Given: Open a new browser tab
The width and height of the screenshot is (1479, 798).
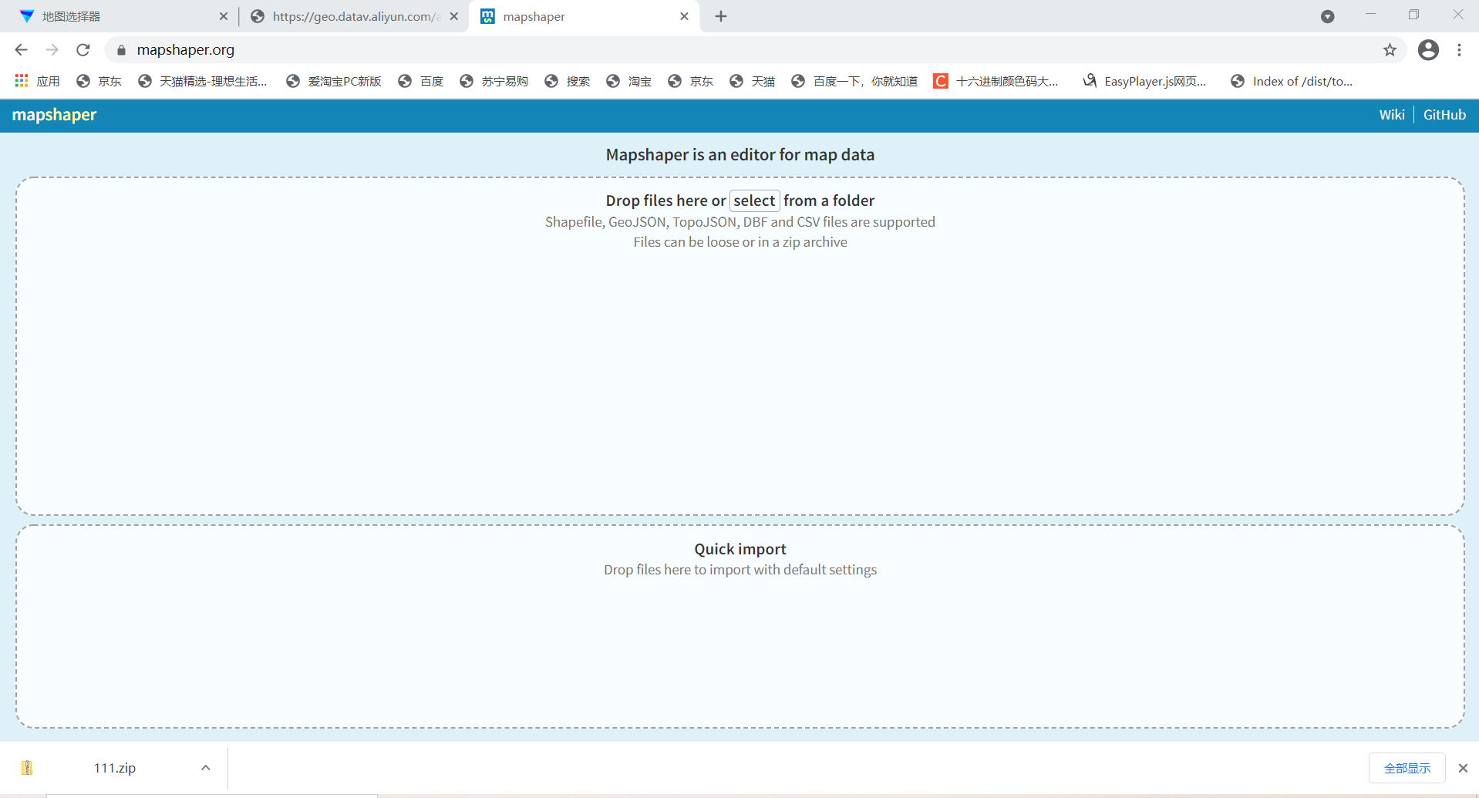Looking at the screenshot, I should 721,16.
